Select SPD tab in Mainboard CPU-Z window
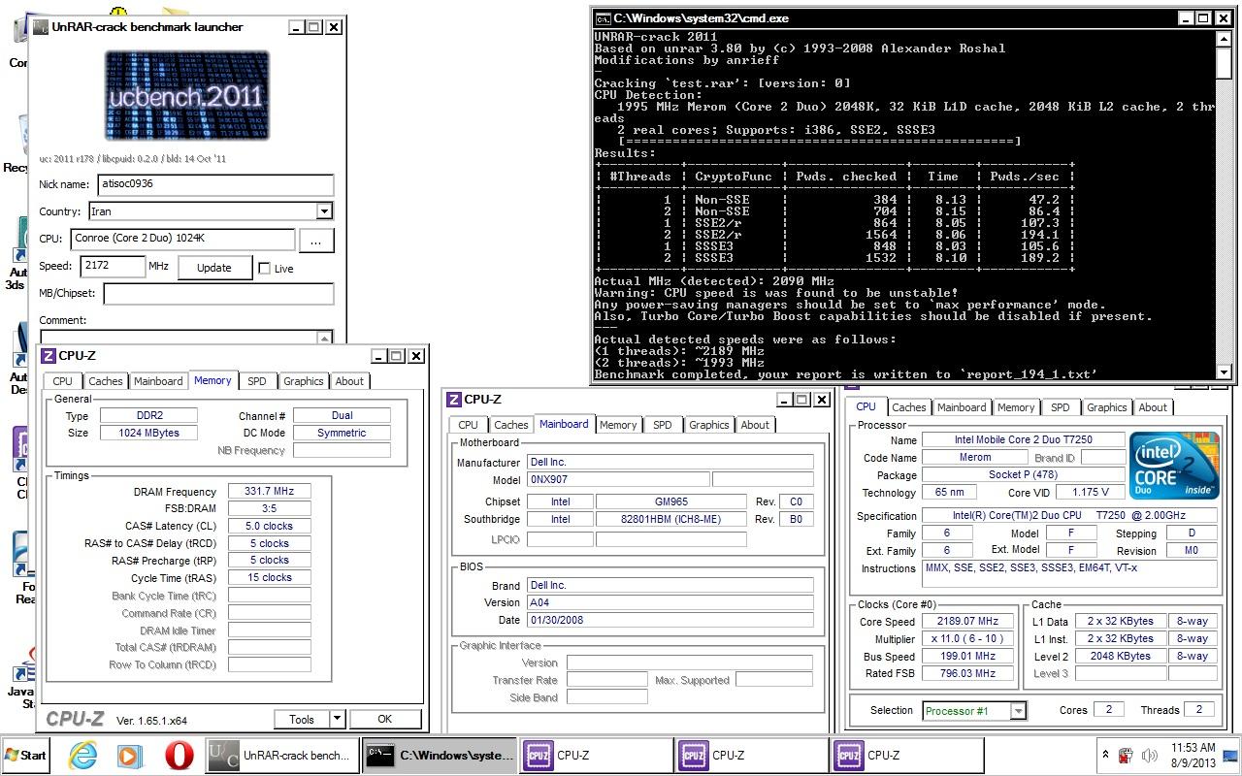Image resolution: width=1242 pixels, height=776 pixels. tap(662, 425)
